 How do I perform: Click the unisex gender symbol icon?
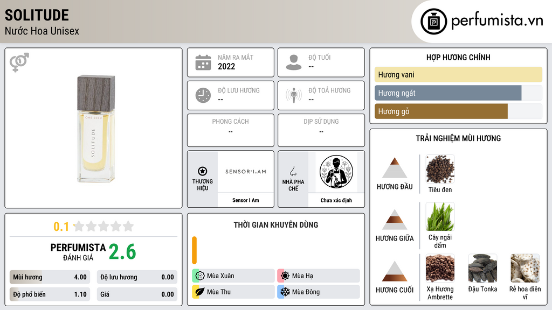click(x=19, y=62)
